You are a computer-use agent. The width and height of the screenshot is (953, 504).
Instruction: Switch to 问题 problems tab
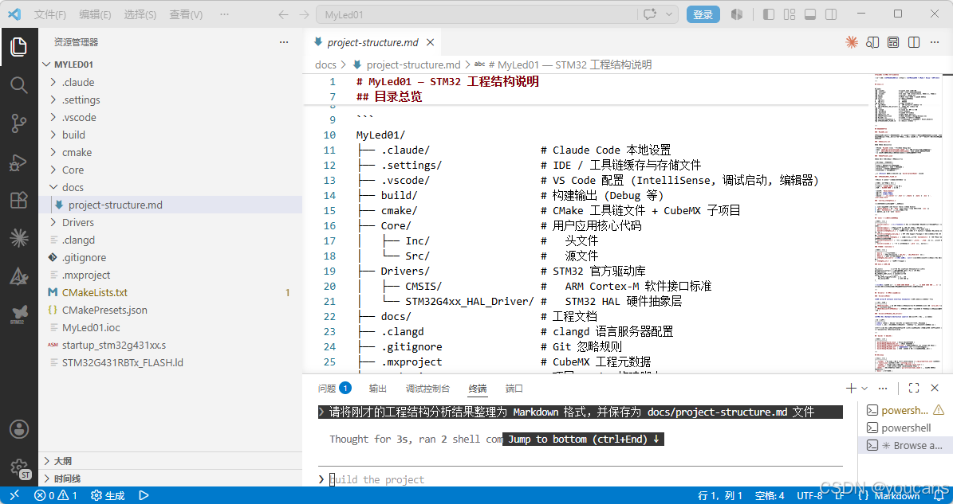point(334,389)
